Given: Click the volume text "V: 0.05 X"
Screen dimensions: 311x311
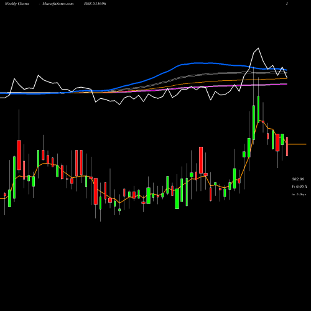Looking at the screenshot, I should [x=299, y=187].
